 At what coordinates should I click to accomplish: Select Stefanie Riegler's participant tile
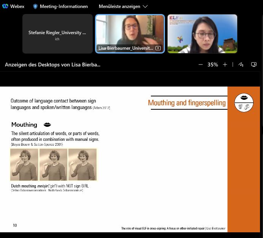point(57,34)
